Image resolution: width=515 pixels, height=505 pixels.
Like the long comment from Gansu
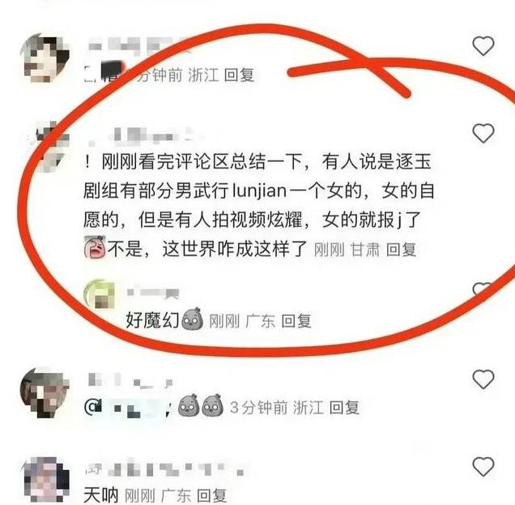point(483,133)
